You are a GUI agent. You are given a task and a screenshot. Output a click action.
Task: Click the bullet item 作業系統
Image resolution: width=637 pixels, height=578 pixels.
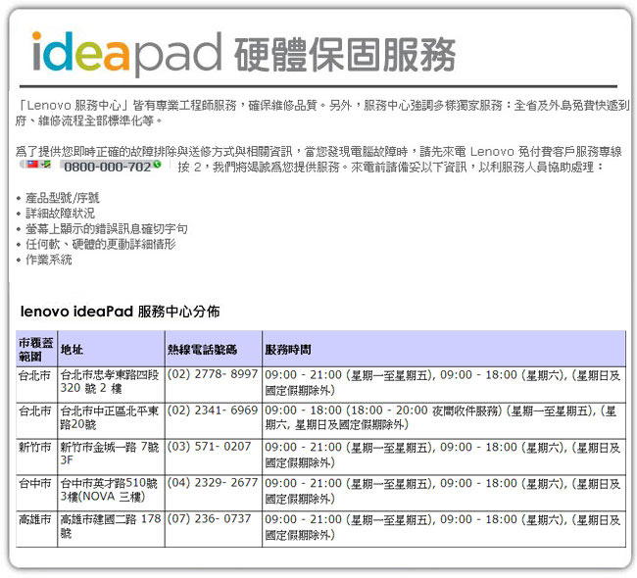point(49,260)
